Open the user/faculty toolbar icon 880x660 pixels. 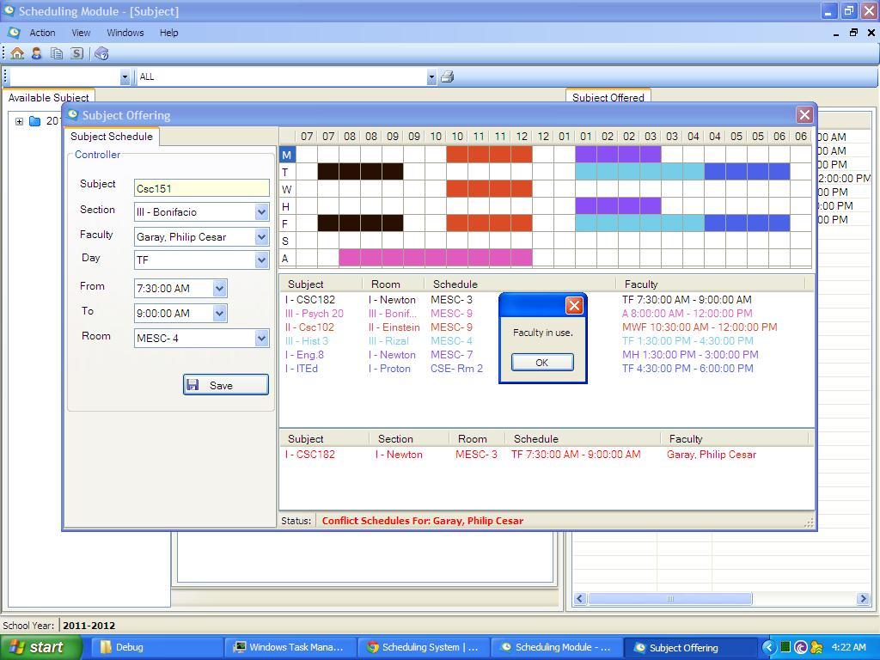[36, 53]
